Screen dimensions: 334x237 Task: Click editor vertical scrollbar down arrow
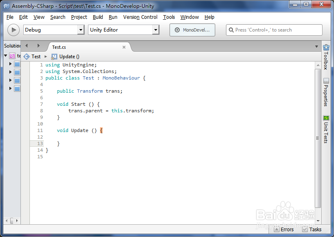pyautogui.click(x=318, y=221)
